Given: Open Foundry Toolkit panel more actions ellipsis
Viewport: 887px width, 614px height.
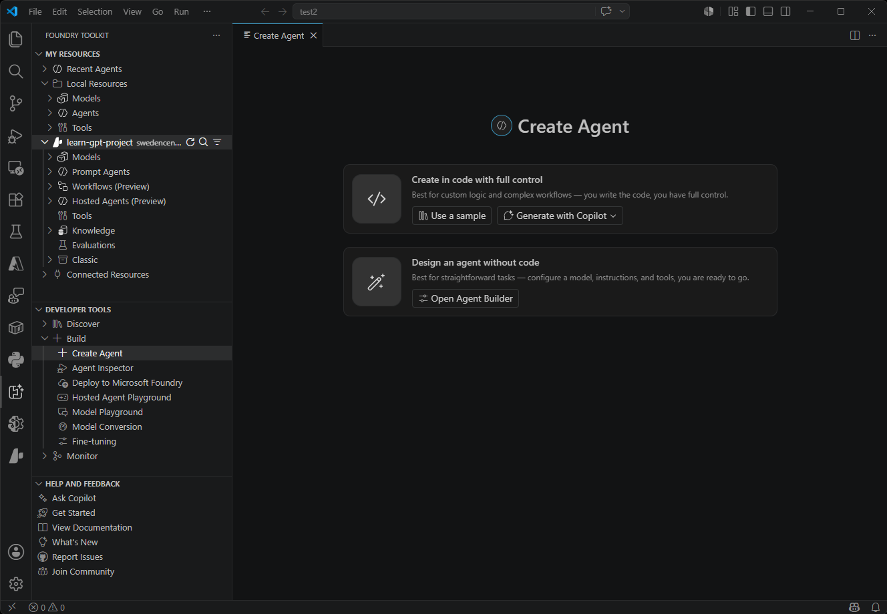Looking at the screenshot, I should point(216,35).
